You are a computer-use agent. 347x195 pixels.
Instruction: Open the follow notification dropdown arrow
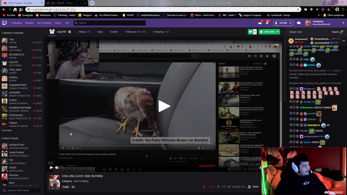click(x=255, y=32)
